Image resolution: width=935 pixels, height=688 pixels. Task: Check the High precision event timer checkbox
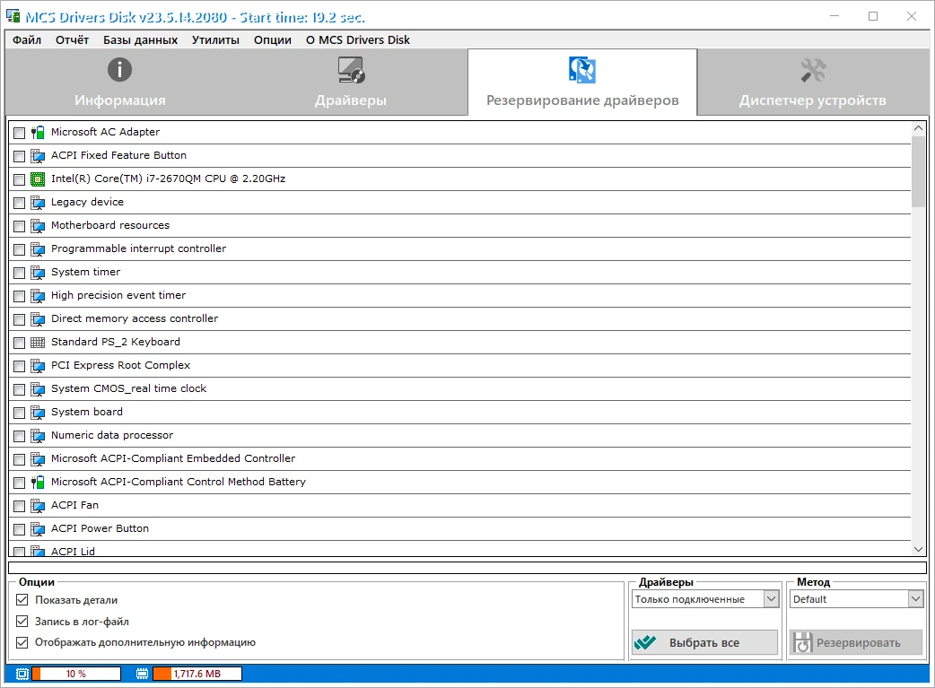pos(19,296)
